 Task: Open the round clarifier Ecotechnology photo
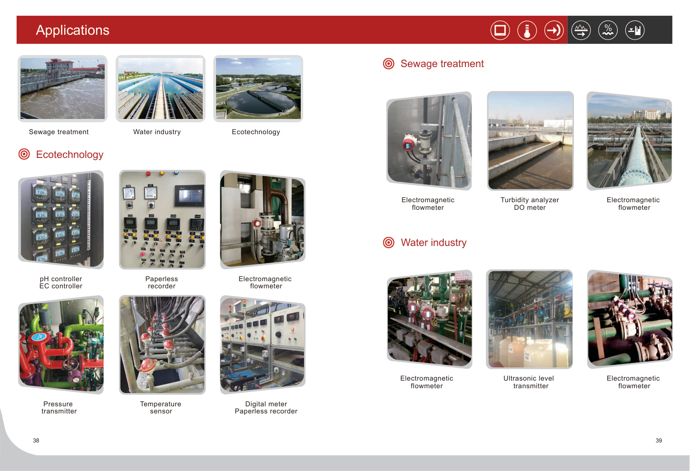click(258, 88)
